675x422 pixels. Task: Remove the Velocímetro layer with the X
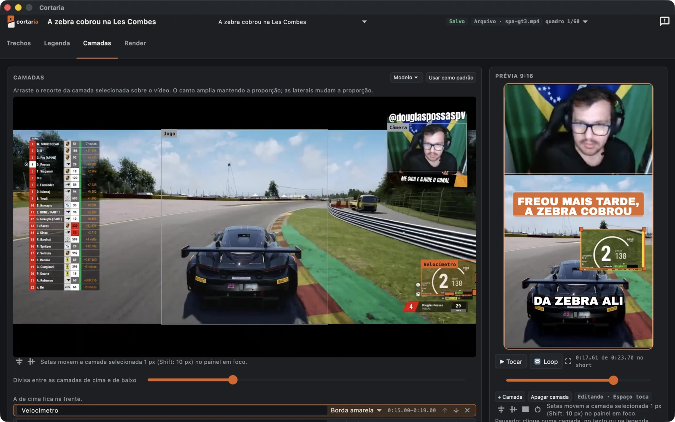pyautogui.click(x=467, y=410)
